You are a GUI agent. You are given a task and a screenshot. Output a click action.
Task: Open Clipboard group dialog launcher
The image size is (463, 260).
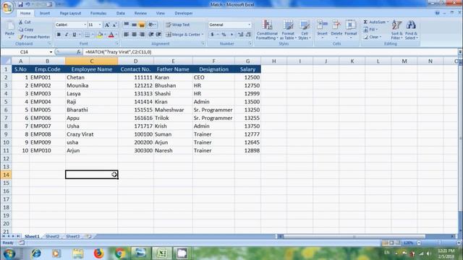[x=49, y=43]
